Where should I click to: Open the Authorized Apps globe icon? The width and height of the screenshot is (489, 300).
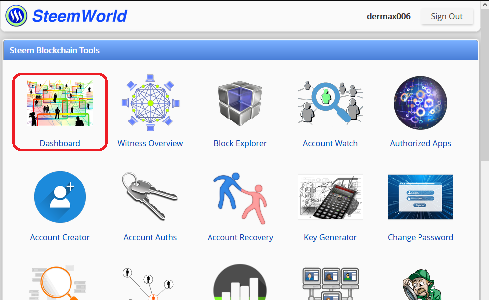[x=420, y=103]
